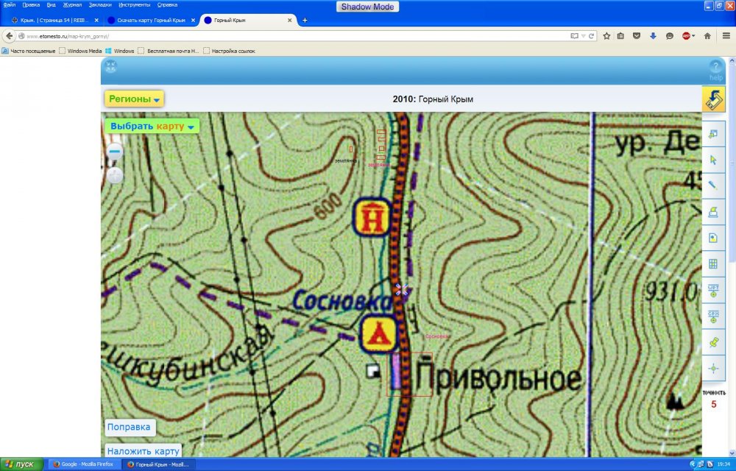Open the AdBlock Plus dropdown in toolbar
The image size is (736, 471).
click(687, 35)
